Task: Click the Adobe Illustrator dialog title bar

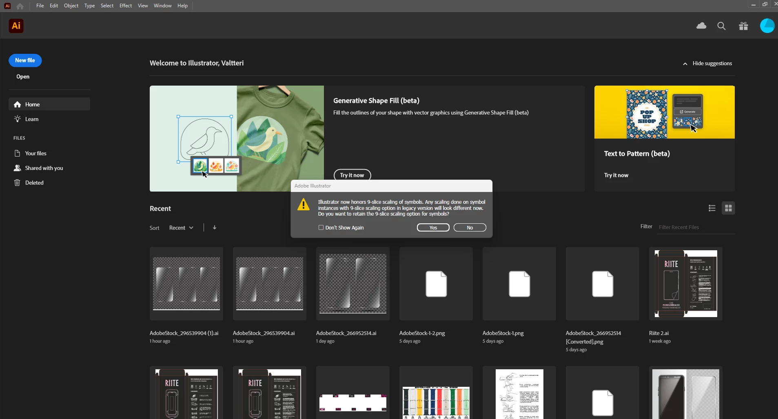Action: [x=392, y=186]
